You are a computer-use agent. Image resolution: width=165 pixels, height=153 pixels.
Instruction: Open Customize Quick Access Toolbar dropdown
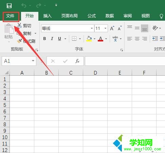56,5
